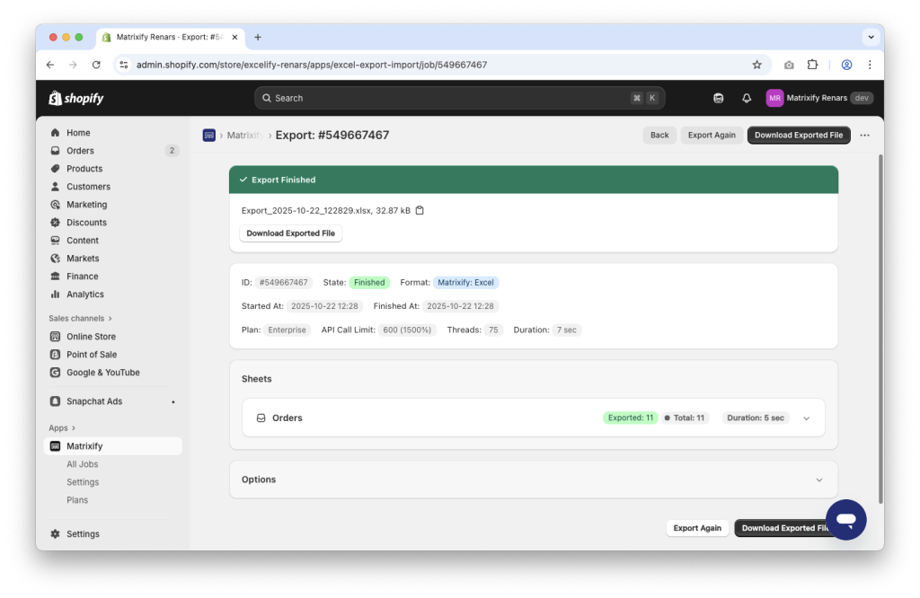
Task: Click the Marketing megaphone icon
Action: (56, 204)
